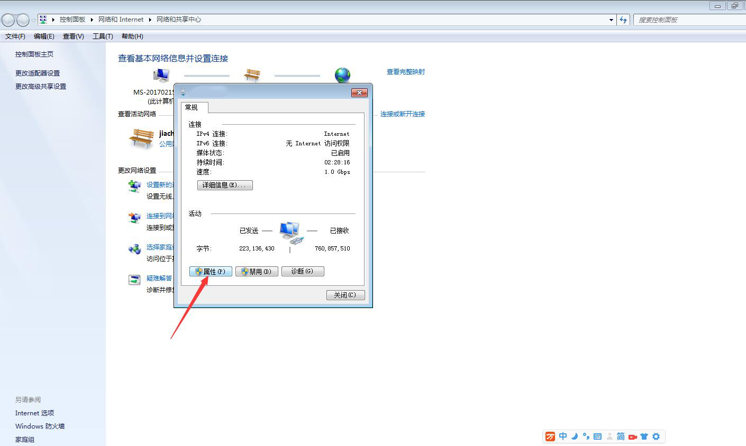Click the control panel icon in address bar
Screen dimensions: 746x446
point(43,20)
